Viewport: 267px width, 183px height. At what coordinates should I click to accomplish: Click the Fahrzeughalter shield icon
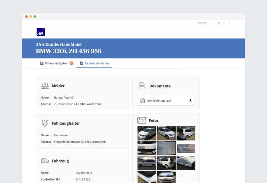45,123
